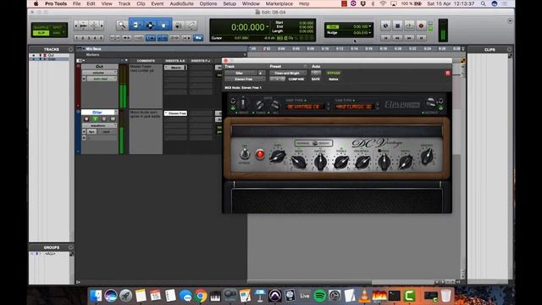Click the Online transport button

[x=385, y=25]
